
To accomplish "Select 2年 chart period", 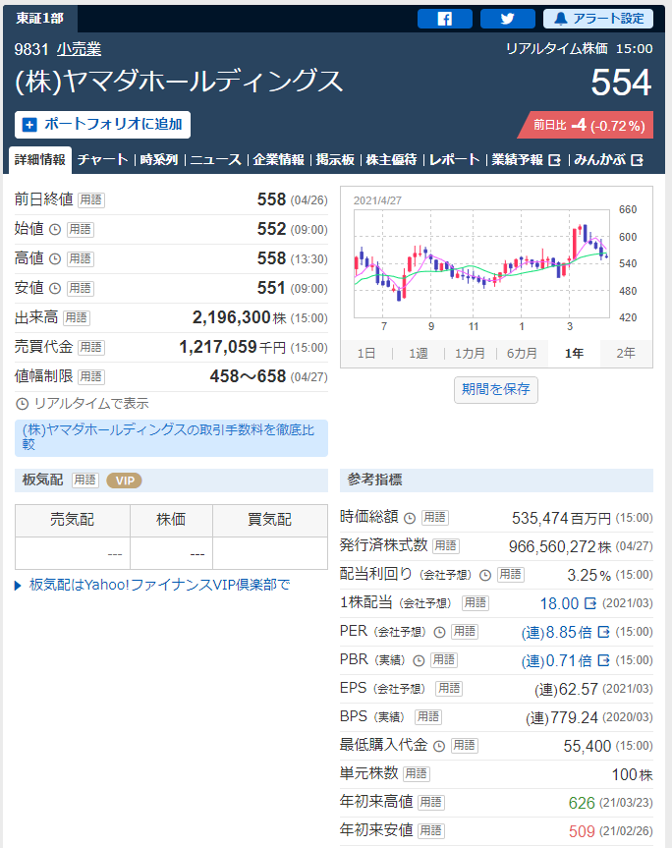I will tap(626, 354).
